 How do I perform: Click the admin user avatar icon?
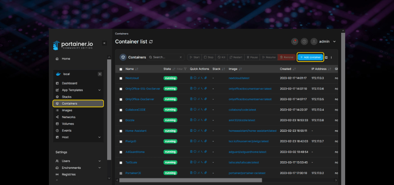pyautogui.click(x=314, y=41)
